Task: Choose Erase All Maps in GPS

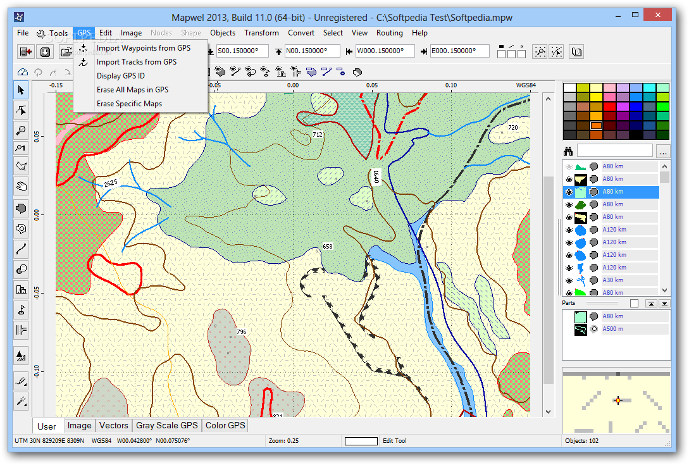Action: [x=132, y=90]
